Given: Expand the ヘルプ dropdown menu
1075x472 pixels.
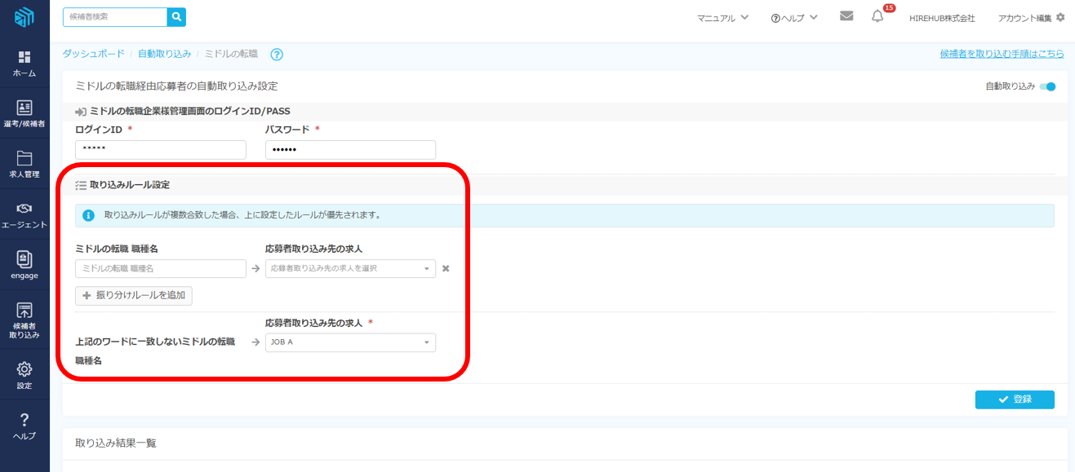Looking at the screenshot, I should tap(793, 18).
